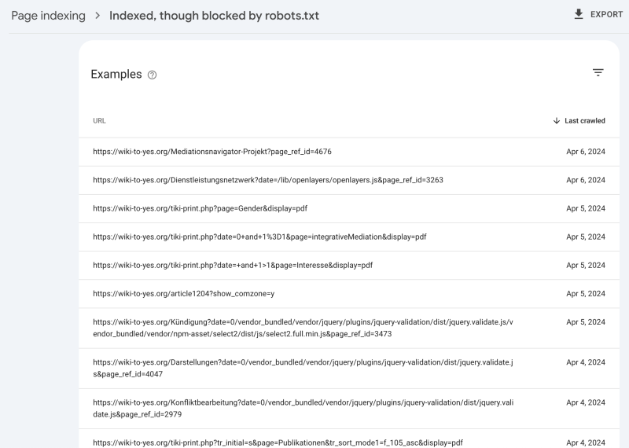Screen dimensions: 629x448
Task: Click the page title 'Indexed, though blocked by robots.txt'
Action: pos(214,16)
